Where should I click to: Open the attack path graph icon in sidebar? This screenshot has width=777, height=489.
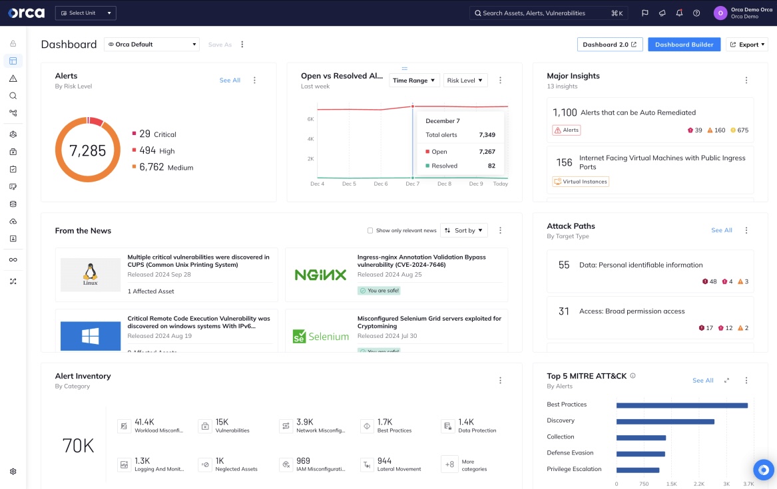coord(13,113)
